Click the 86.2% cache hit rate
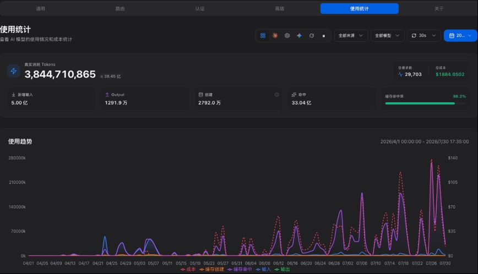 [459, 96]
